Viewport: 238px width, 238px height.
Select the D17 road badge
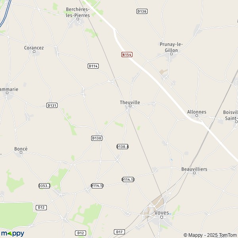click(x=119, y=232)
